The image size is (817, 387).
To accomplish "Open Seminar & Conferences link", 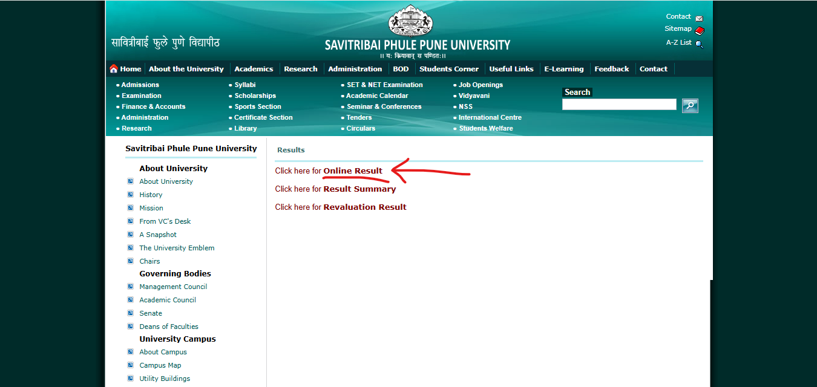I will [x=384, y=106].
